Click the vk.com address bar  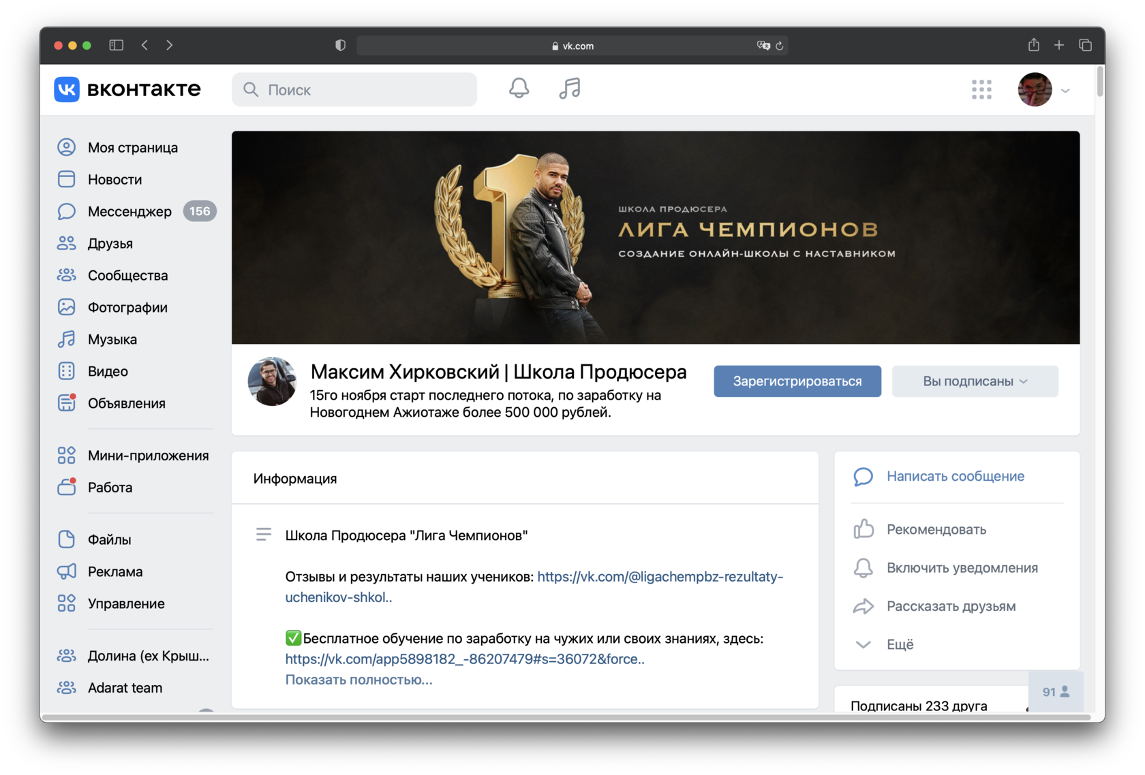(x=572, y=46)
